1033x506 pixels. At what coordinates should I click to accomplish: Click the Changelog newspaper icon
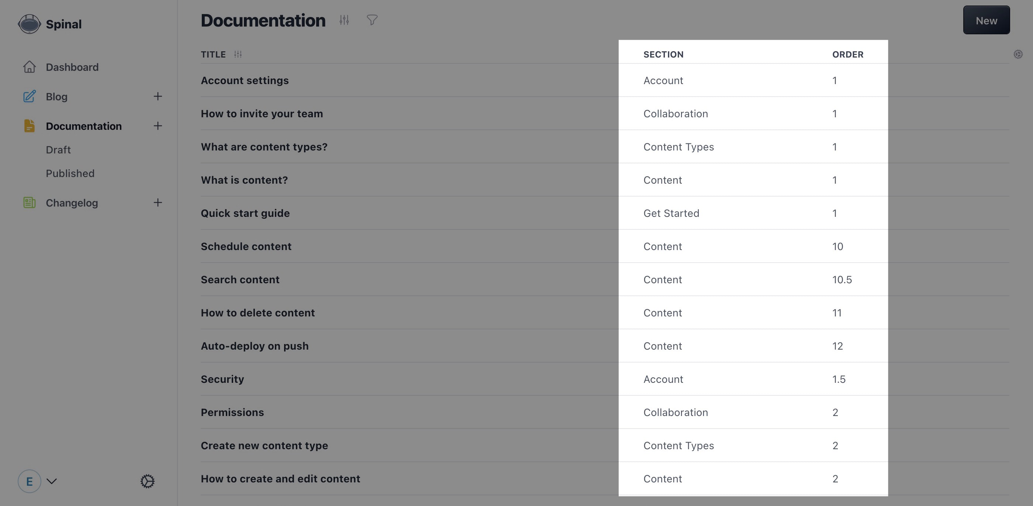(x=29, y=202)
